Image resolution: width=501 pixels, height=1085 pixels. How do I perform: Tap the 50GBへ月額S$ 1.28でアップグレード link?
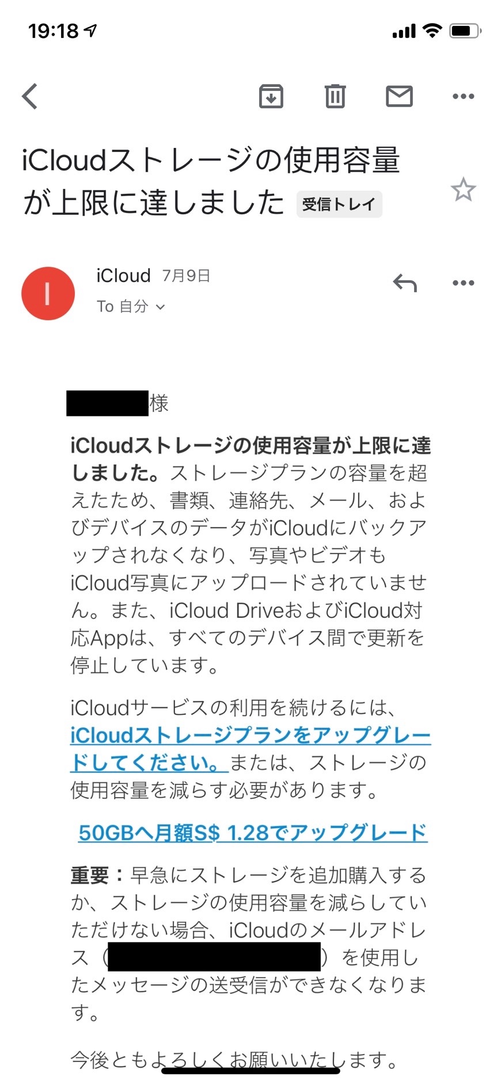(x=253, y=833)
